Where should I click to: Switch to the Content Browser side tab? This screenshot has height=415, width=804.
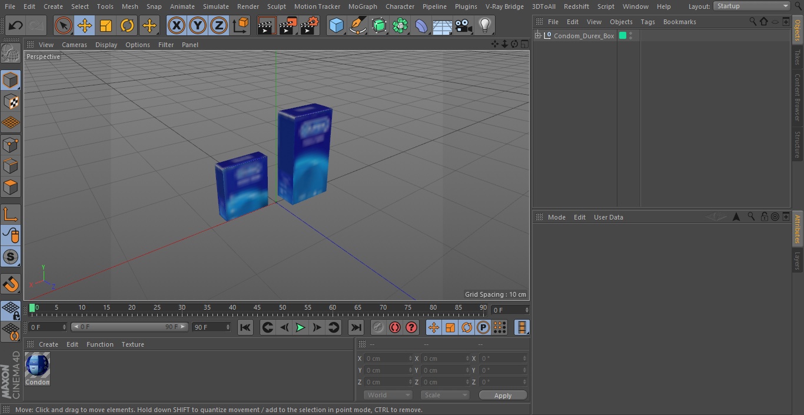click(798, 97)
